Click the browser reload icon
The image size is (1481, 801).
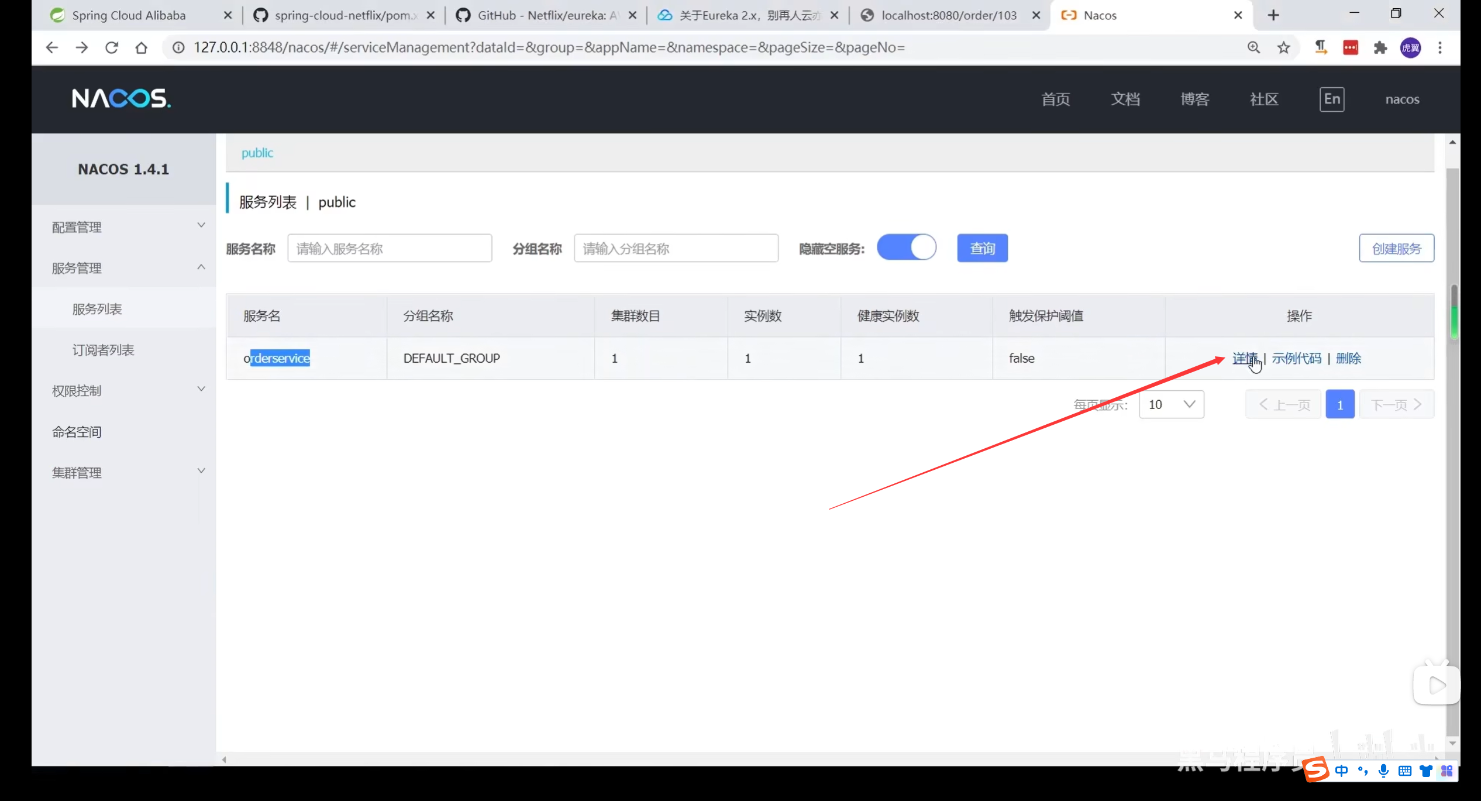click(111, 47)
